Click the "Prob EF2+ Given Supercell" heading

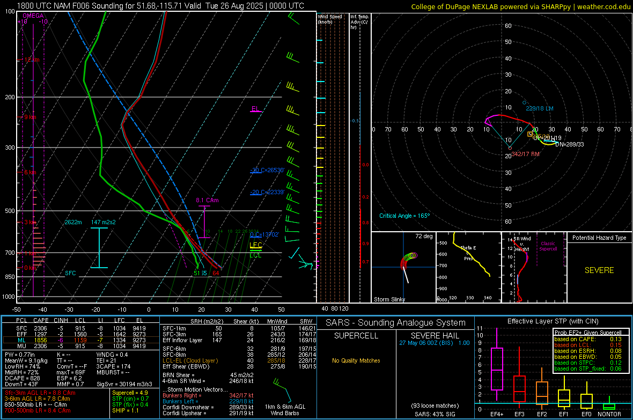[x=588, y=333]
